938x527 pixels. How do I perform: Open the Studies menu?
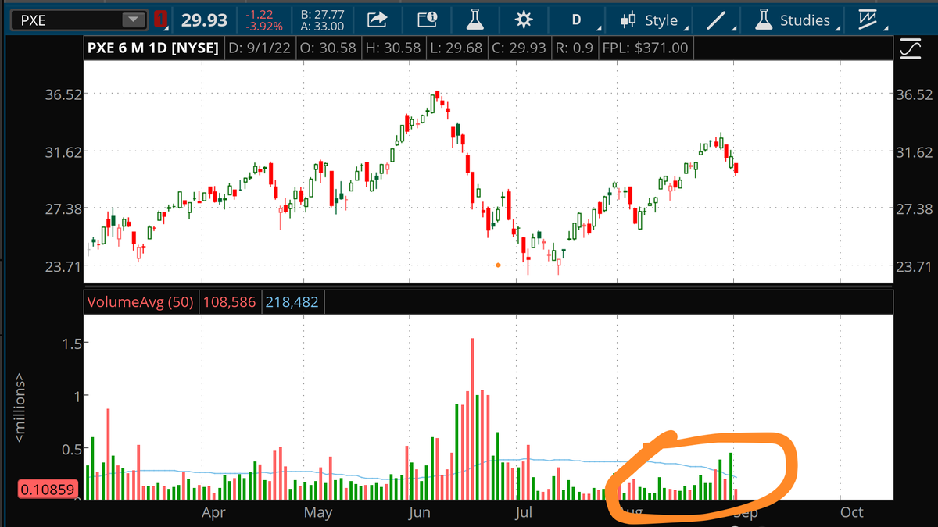pos(799,20)
